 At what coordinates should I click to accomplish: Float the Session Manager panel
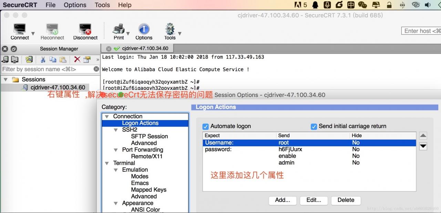(x=13, y=49)
